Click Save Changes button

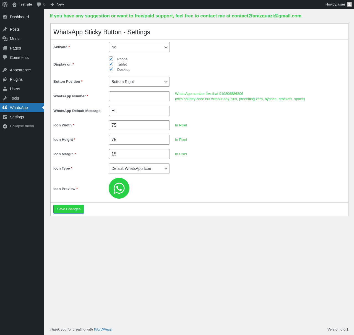click(x=69, y=209)
